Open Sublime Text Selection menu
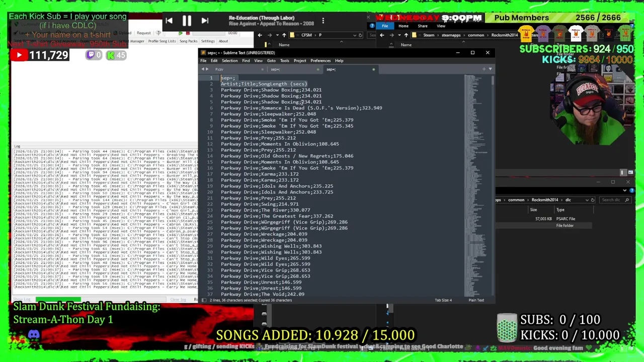This screenshot has width=644, height=362. pyautogui.click(x=229, y=61)
